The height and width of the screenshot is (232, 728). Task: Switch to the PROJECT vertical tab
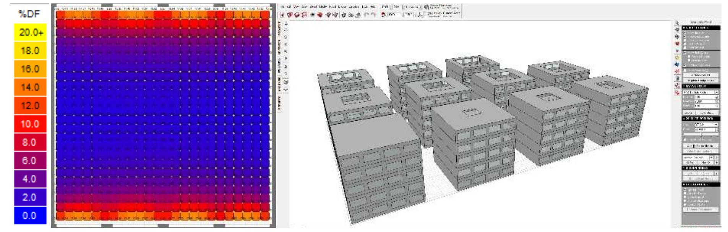coord(279,29)
